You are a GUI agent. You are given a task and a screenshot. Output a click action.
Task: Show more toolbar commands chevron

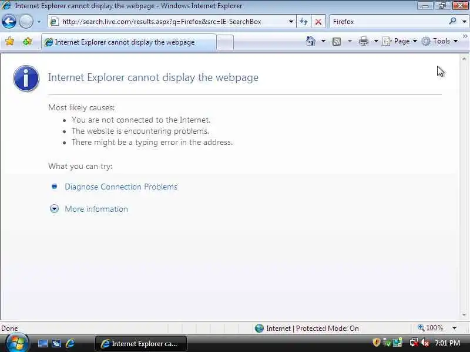(x=465, y=36)
